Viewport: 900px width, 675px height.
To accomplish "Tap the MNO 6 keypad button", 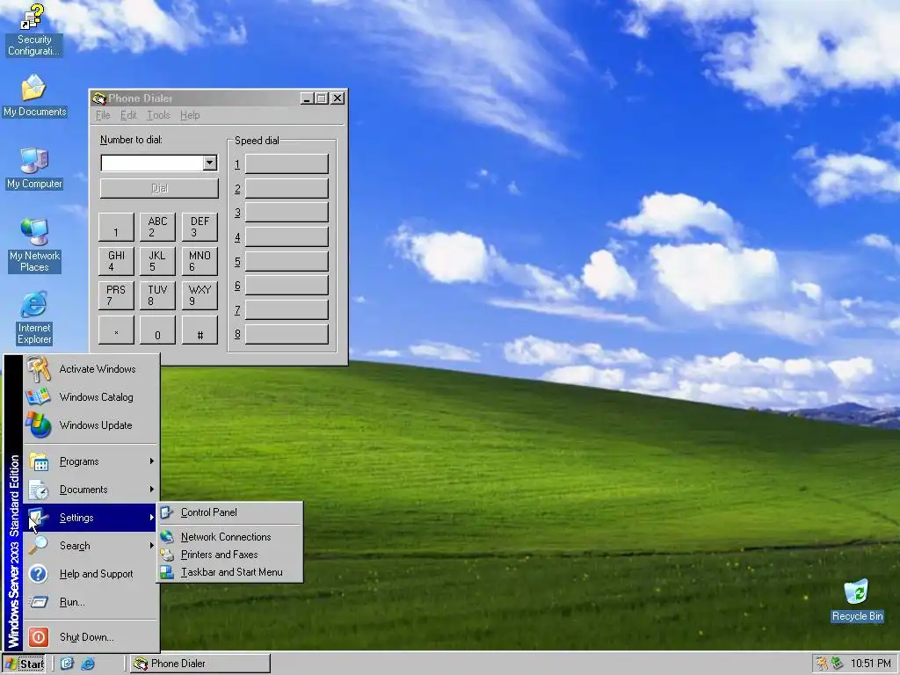I will point(200,261).
